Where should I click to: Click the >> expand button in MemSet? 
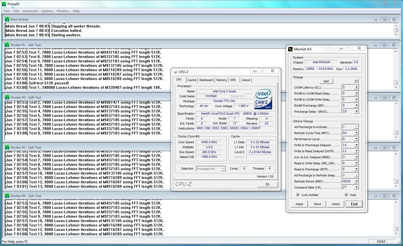(356, 81)
